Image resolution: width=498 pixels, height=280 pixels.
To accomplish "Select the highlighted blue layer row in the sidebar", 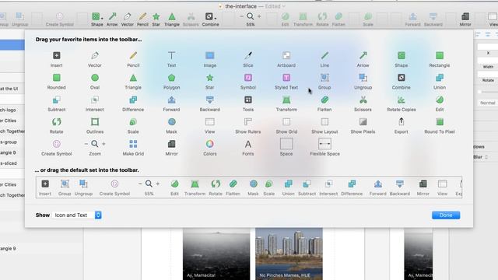I will (x=12, y=45).
